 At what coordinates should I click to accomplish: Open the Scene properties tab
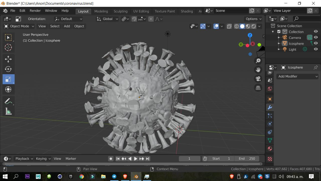[x=270, y=80]
